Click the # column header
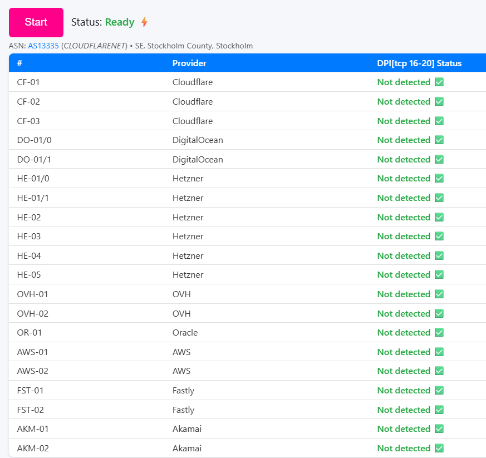Image resolution: width=486 pixels, height=458 pixels. [x=19, y=63]
